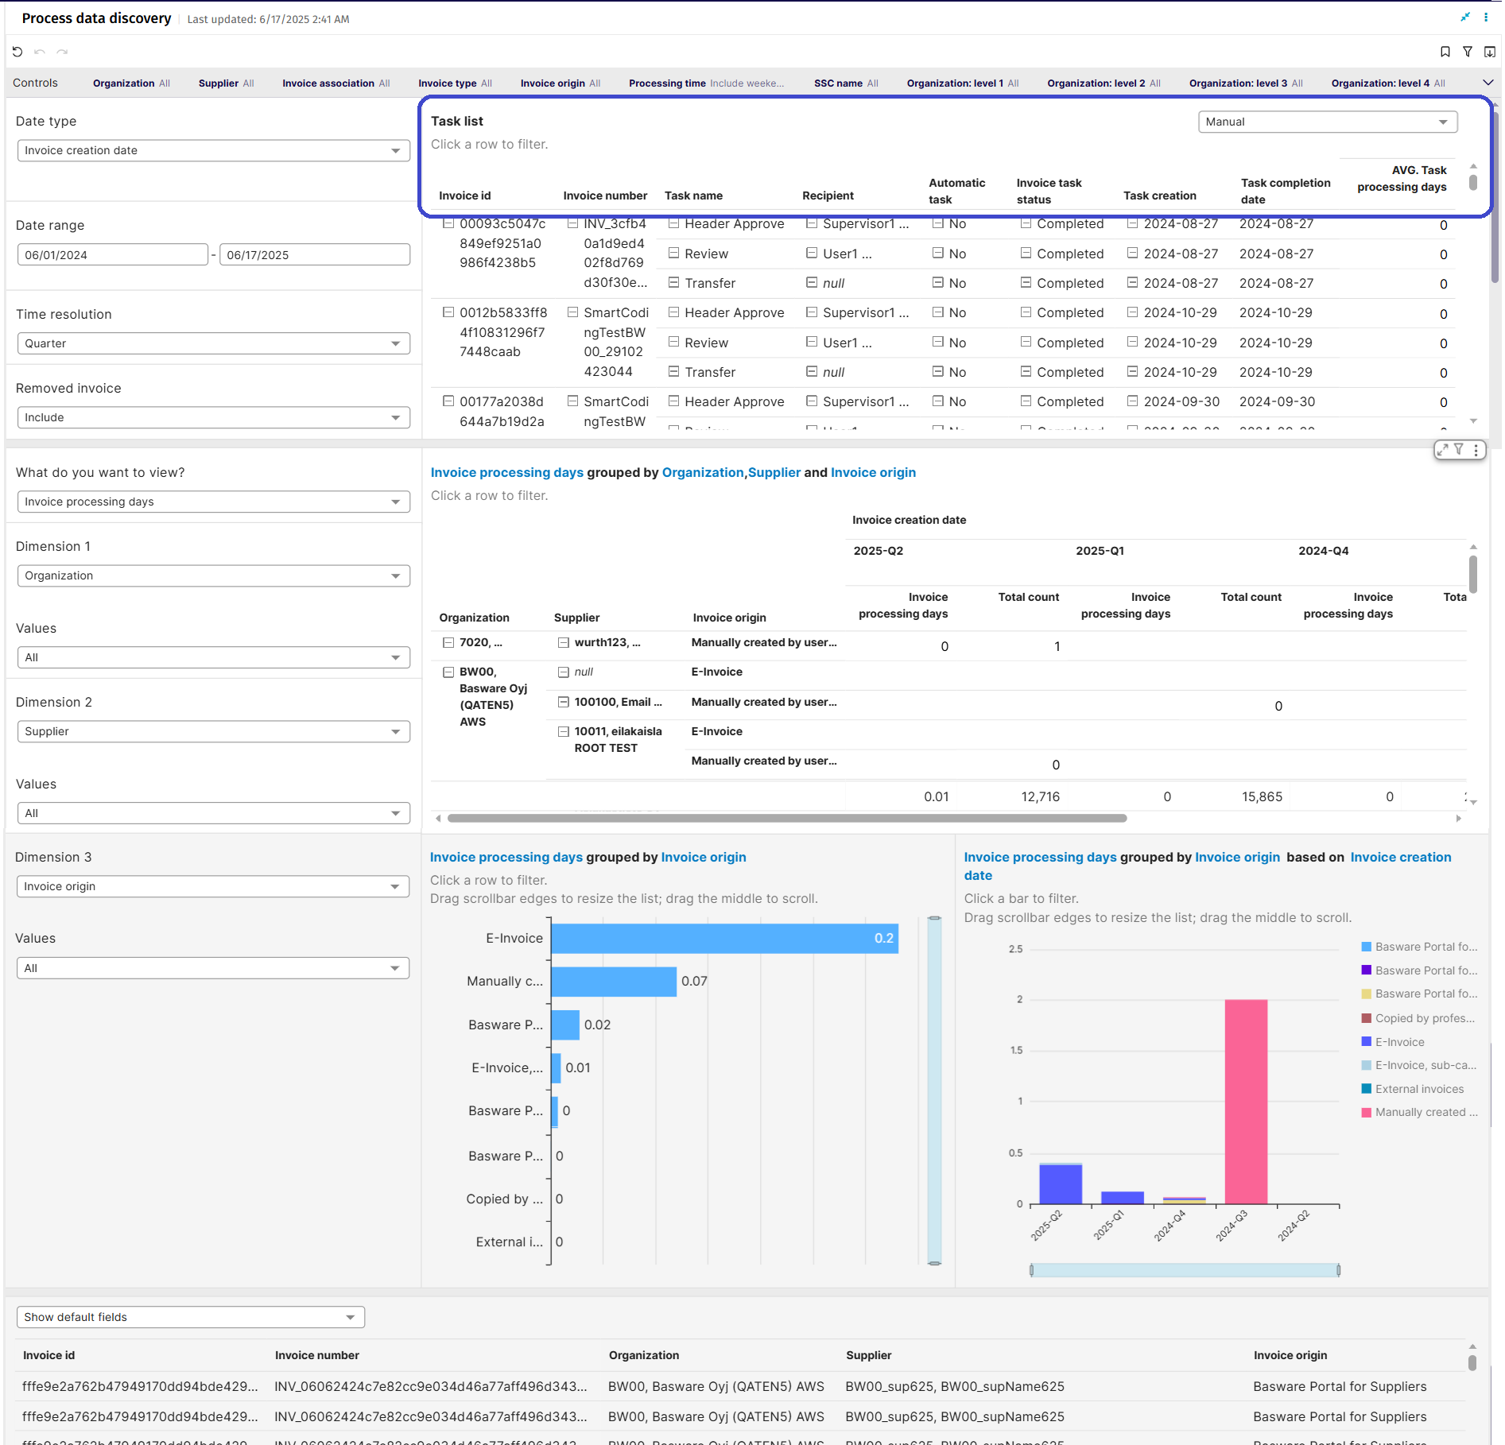
Task: Click the start date field showing 06/01/2024
Action: click(111, 254)
